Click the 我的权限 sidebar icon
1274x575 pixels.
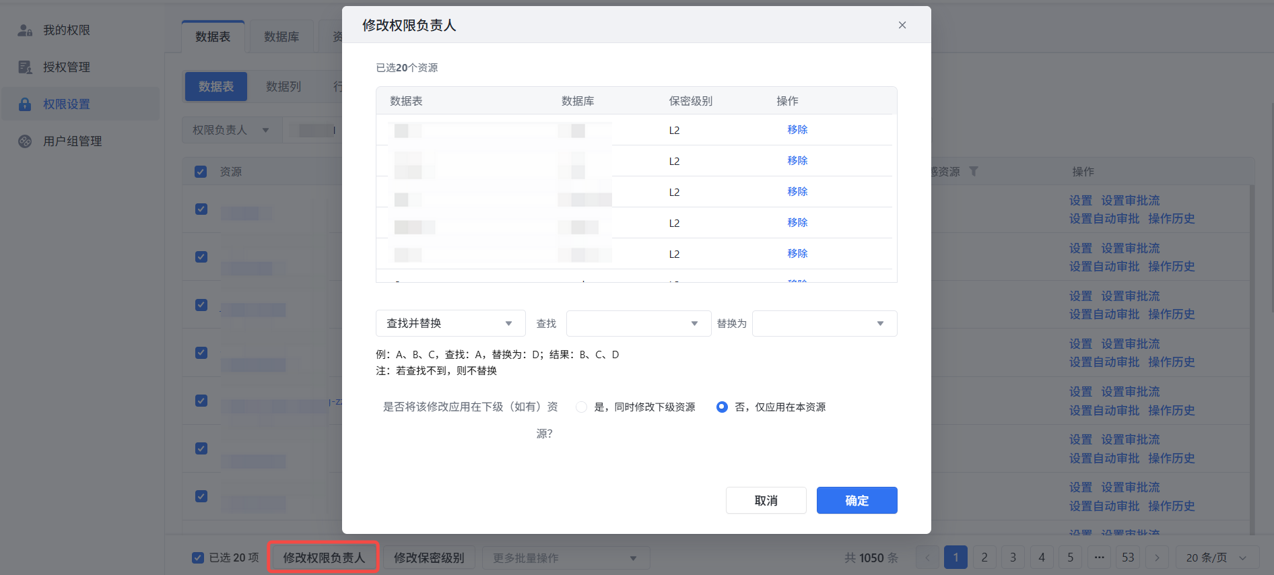pos(25,30)
